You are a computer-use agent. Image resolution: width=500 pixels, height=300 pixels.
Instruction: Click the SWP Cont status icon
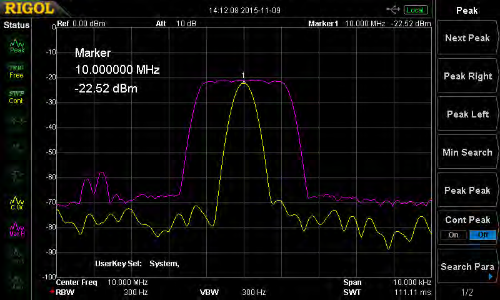click(x=16, y=97)
